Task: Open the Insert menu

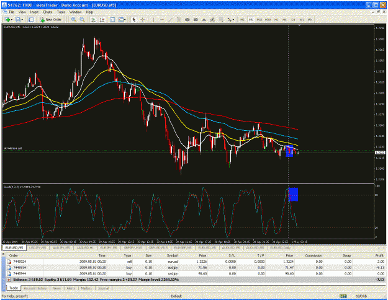Action: point(34,12)
